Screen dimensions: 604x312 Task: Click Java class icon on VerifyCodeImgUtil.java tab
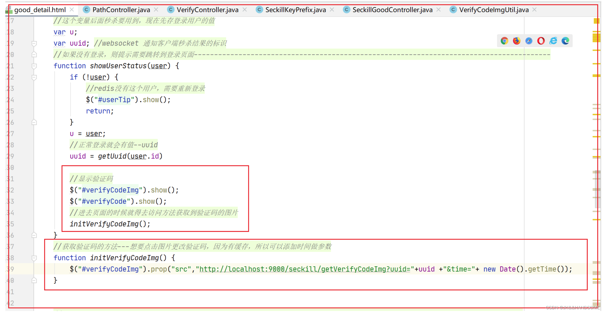coord(453,10)
